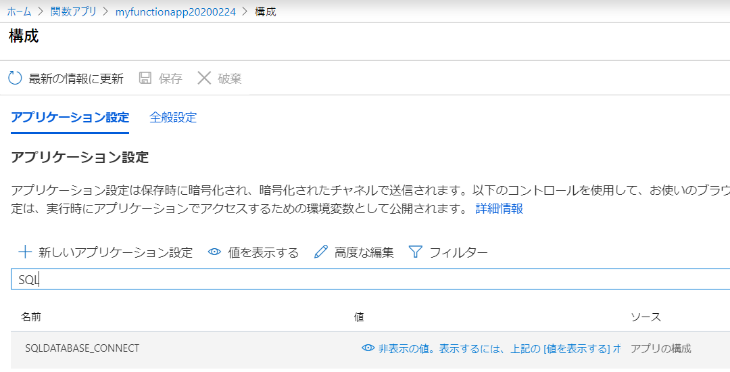Click the pencil icon for 高度な編集

coord(321,252)
